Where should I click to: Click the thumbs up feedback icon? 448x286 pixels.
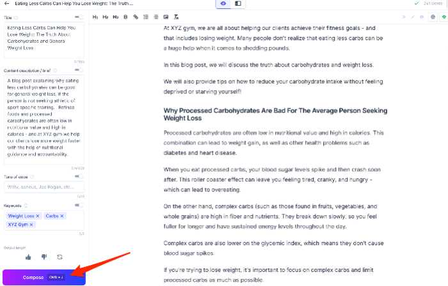pos(28,257)
